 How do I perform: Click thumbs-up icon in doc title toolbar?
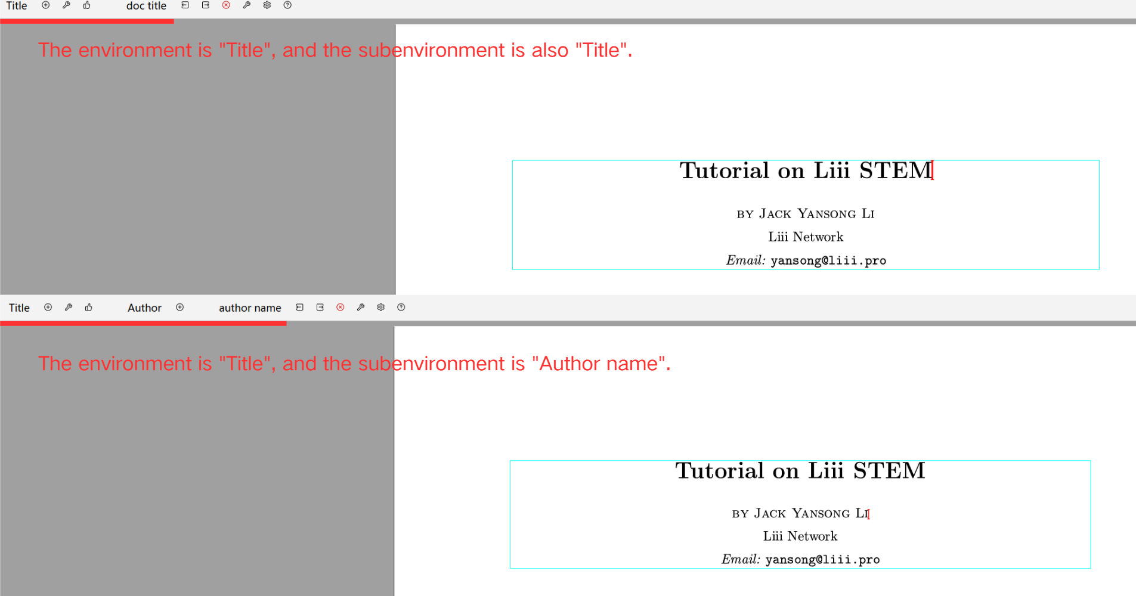coord(86,5)
